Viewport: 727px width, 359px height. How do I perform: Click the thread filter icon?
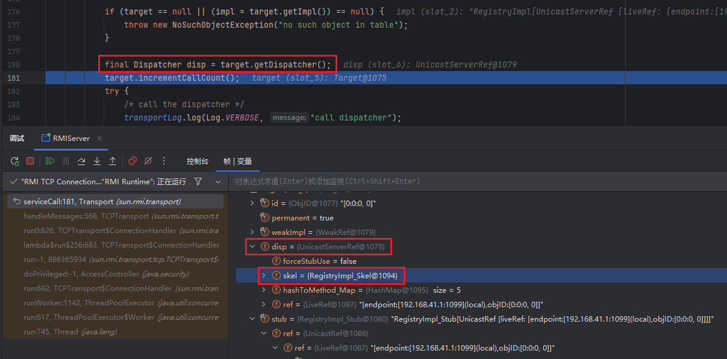coord(198,181)
